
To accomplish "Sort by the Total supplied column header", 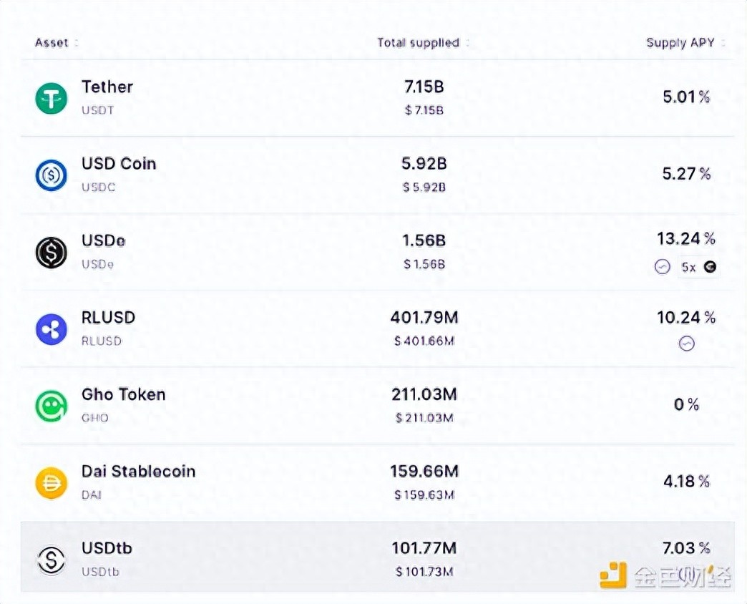I will [418, 43].
